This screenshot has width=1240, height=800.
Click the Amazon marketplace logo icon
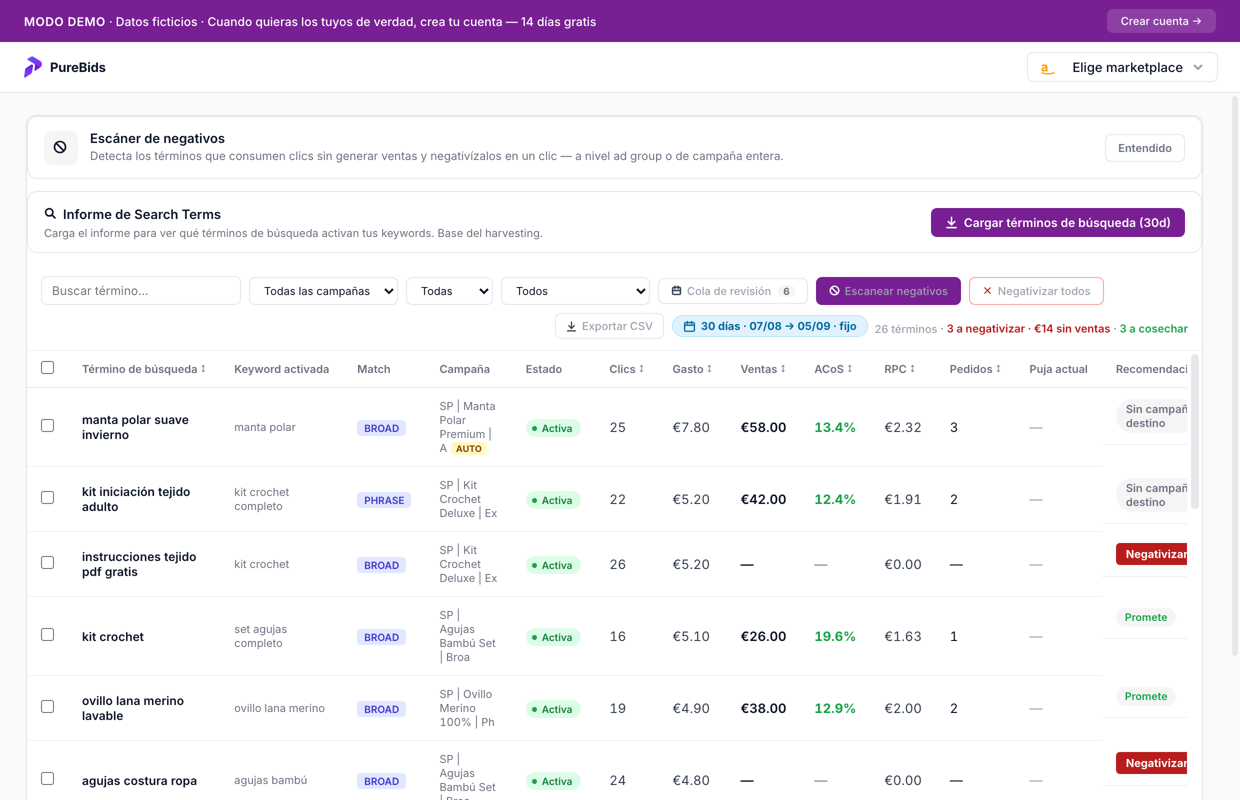[x=1047, y=68]
